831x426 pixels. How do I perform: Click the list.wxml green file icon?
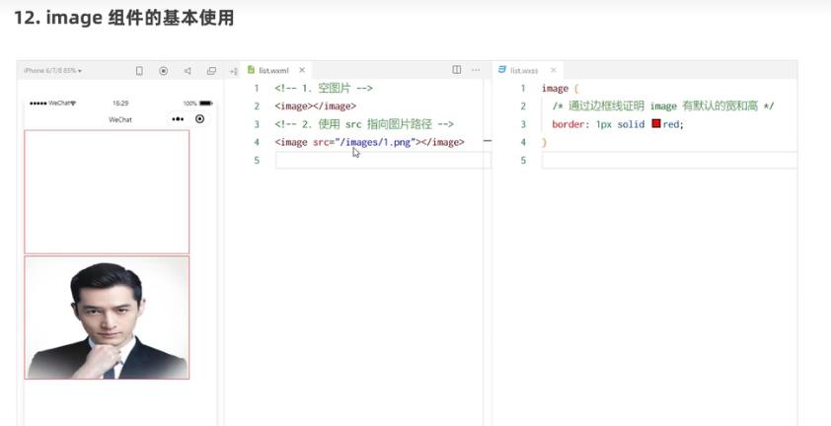click(x=252, y=70)
